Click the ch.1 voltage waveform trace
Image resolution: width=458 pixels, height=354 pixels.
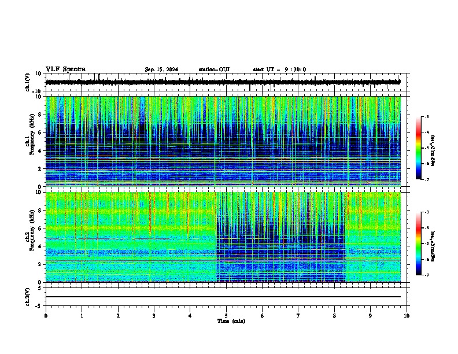click(223, 82)
